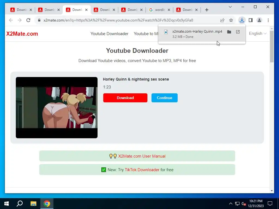279x209 pixels.
Task: Open the clock showing 10:21 PM
Action: [x=256, y=204]
